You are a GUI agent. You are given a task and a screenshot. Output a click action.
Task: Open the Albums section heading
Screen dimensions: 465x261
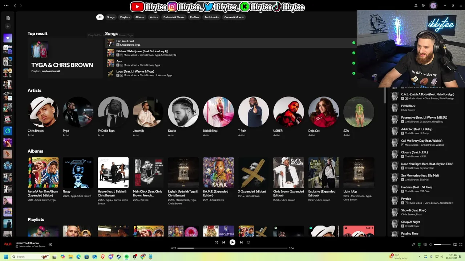pyautogui.click(x=35, y=151)
